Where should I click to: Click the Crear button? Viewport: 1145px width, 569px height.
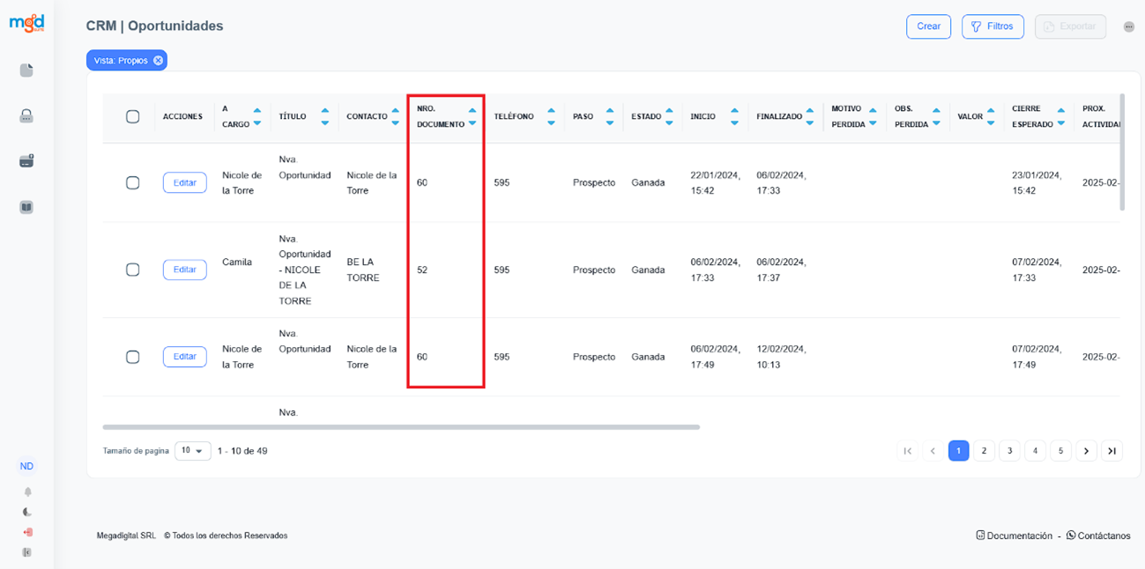(x=928, y=26)
